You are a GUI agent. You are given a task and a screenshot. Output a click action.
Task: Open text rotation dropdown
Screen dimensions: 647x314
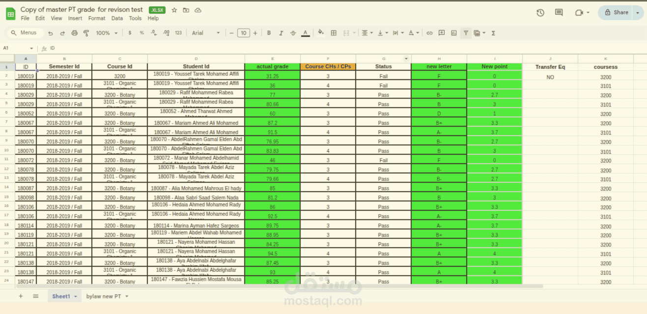tap(414, 33)
